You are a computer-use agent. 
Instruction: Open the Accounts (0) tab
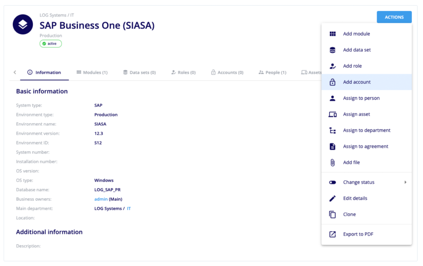coord(227,73)
